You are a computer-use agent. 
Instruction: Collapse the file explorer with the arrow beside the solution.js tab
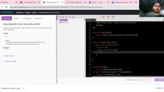click(85, 20)
